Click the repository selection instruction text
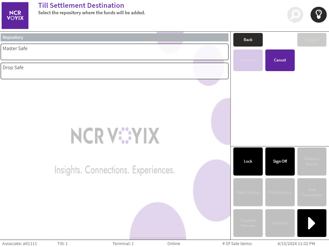329x247 pixels. point(91,13)
